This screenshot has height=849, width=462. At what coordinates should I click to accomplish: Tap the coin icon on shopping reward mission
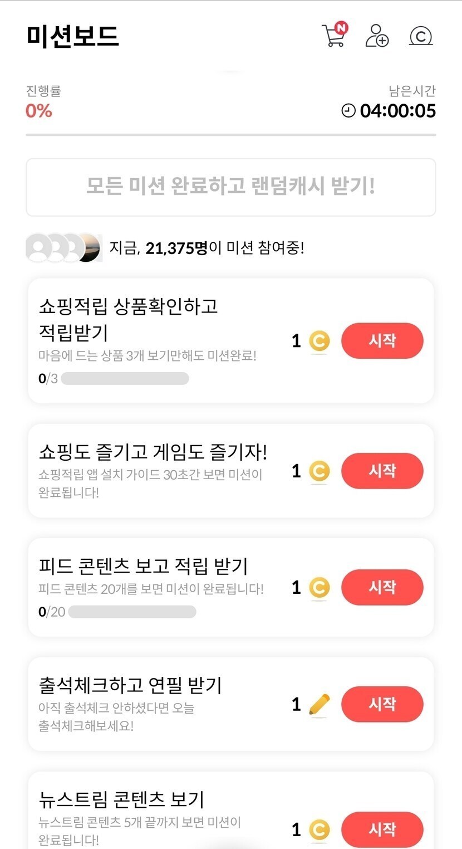click(319, 341)
